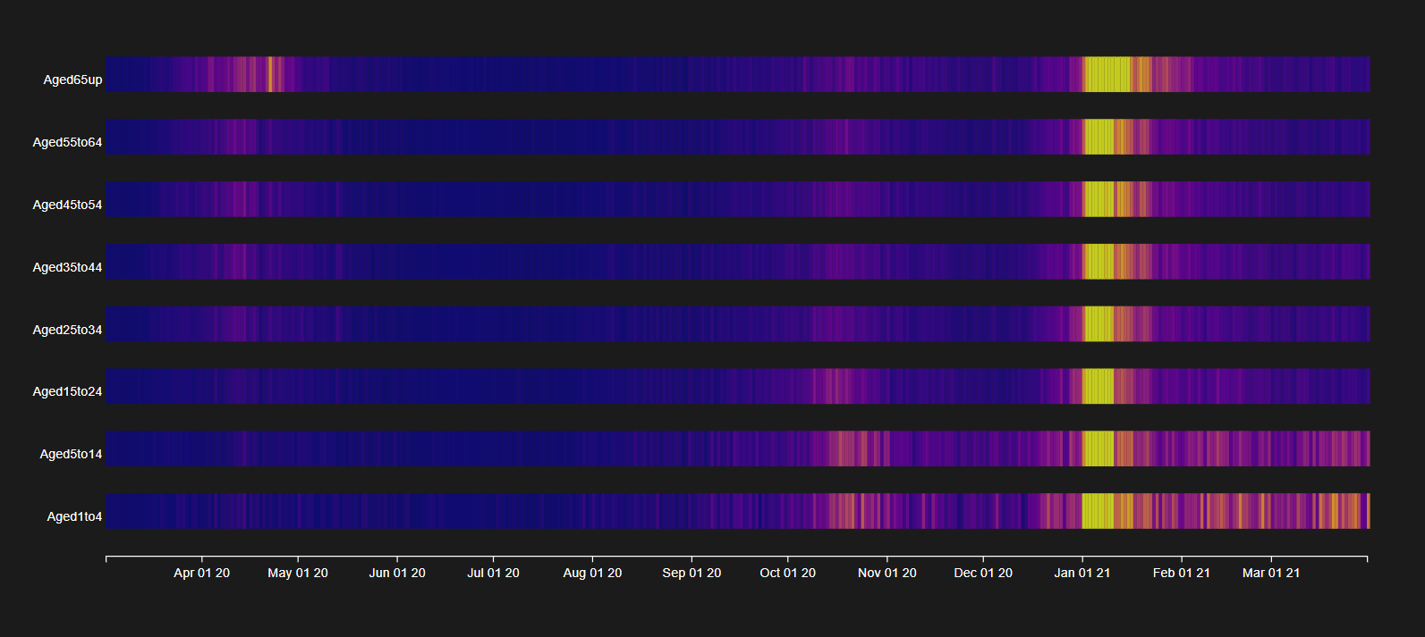1425x637 pixels.
Task: Select the Aged55to64 row label
Action: click(67, 142)
